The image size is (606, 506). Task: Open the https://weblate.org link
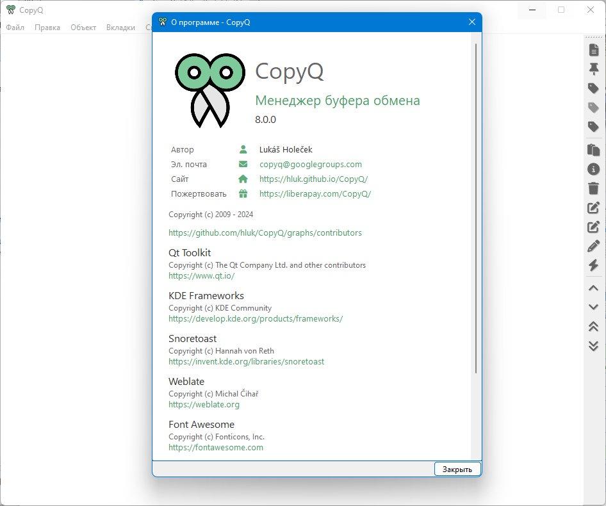204,404
